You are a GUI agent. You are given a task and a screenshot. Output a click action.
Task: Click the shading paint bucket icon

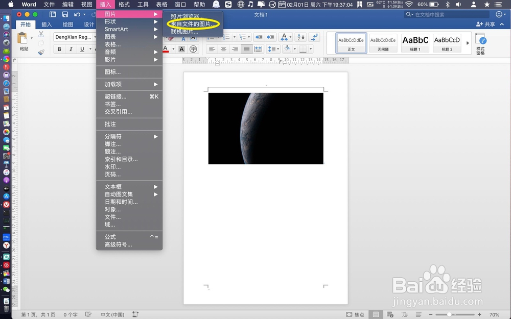coord(287,49)
